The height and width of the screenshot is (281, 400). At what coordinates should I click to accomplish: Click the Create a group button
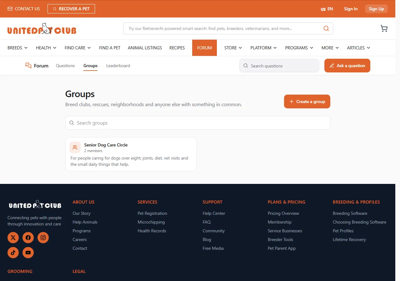[x=307, y=101]
